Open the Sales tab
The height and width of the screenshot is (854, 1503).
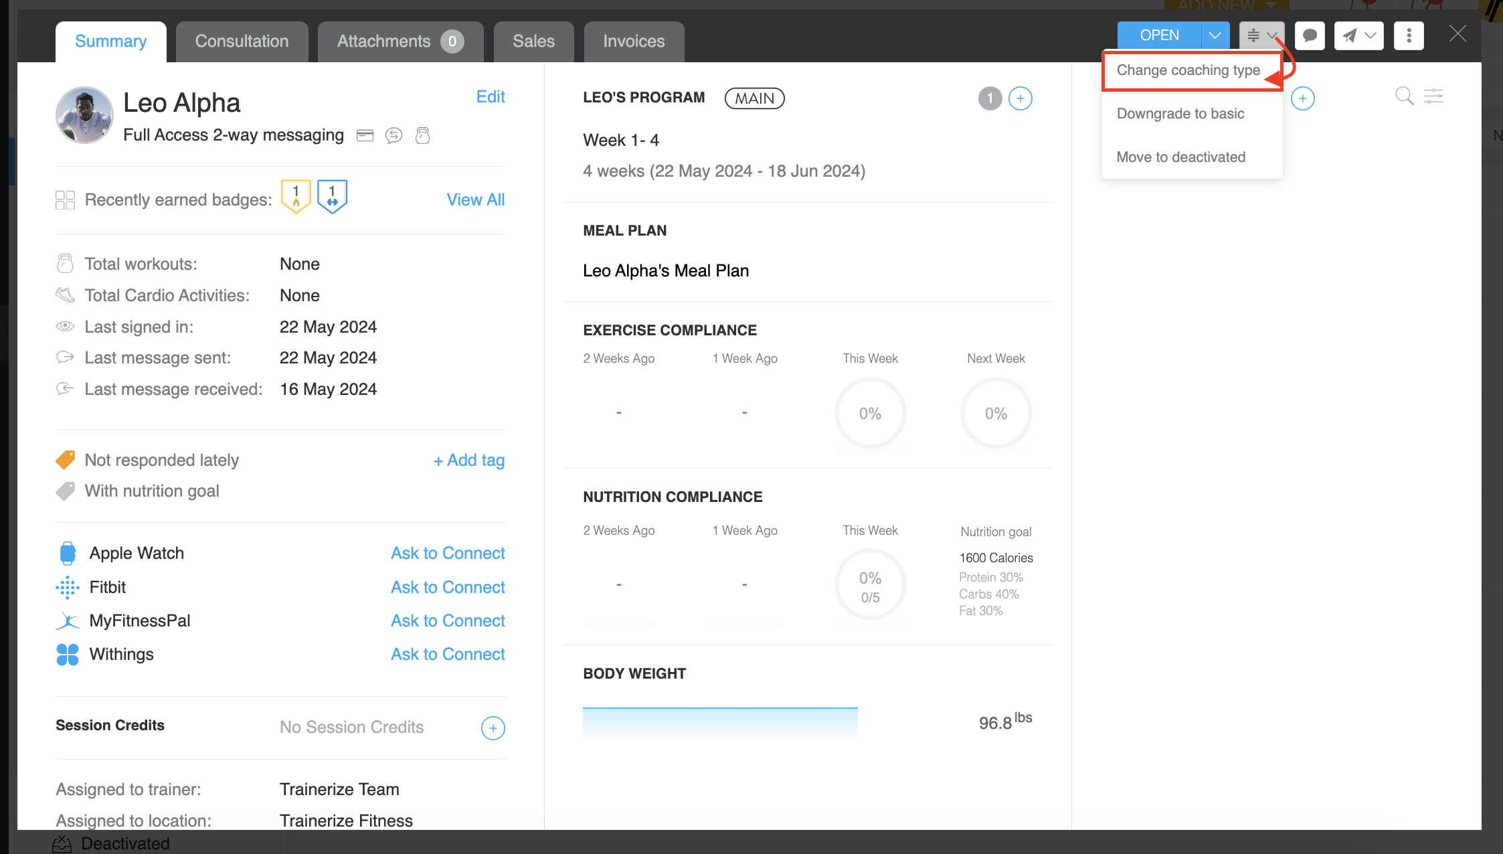[x=533, y=41]
